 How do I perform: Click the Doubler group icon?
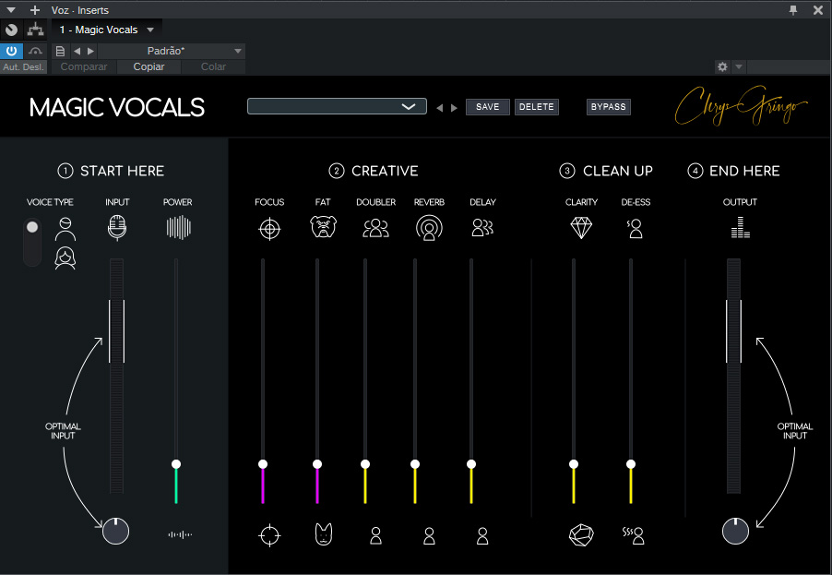tap(375, 228)
